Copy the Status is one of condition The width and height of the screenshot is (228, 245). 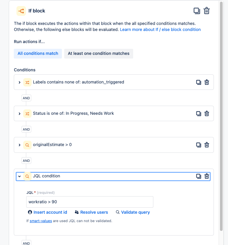(x=198, y=113)
